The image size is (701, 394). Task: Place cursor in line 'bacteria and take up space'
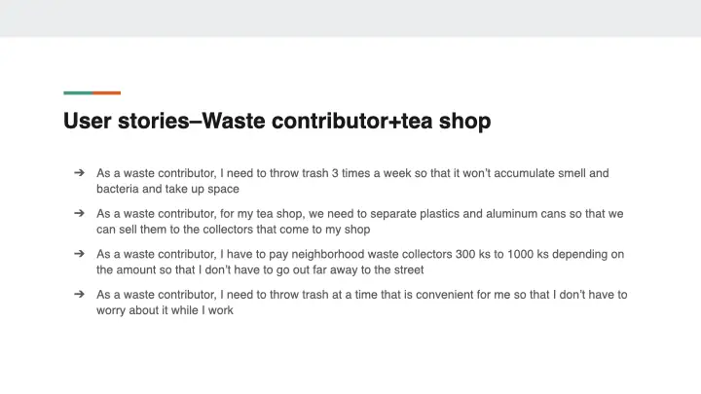[167, 189]
